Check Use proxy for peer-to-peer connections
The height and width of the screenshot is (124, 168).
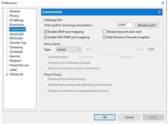[46, 68]
